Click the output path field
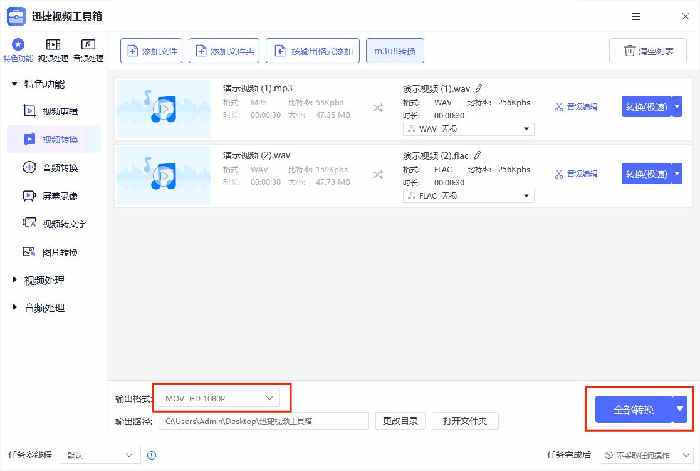This screenshot has height=471, width=700. tap(264, 421)
